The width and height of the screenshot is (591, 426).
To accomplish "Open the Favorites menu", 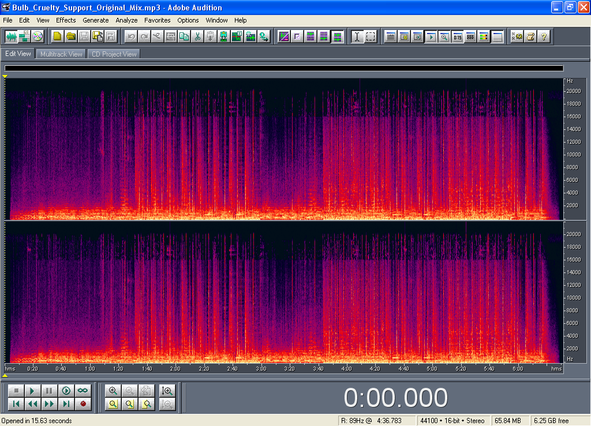I will pyautogui.click(x=157, y=20).
